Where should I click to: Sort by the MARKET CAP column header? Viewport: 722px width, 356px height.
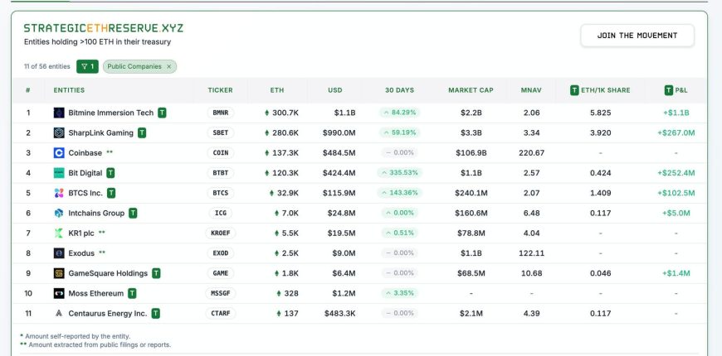pyautogui.click(x=471, y=90)
